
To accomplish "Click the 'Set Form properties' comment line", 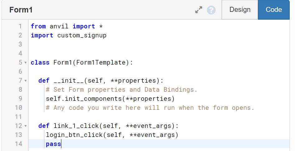I will (x=121, y=90).
